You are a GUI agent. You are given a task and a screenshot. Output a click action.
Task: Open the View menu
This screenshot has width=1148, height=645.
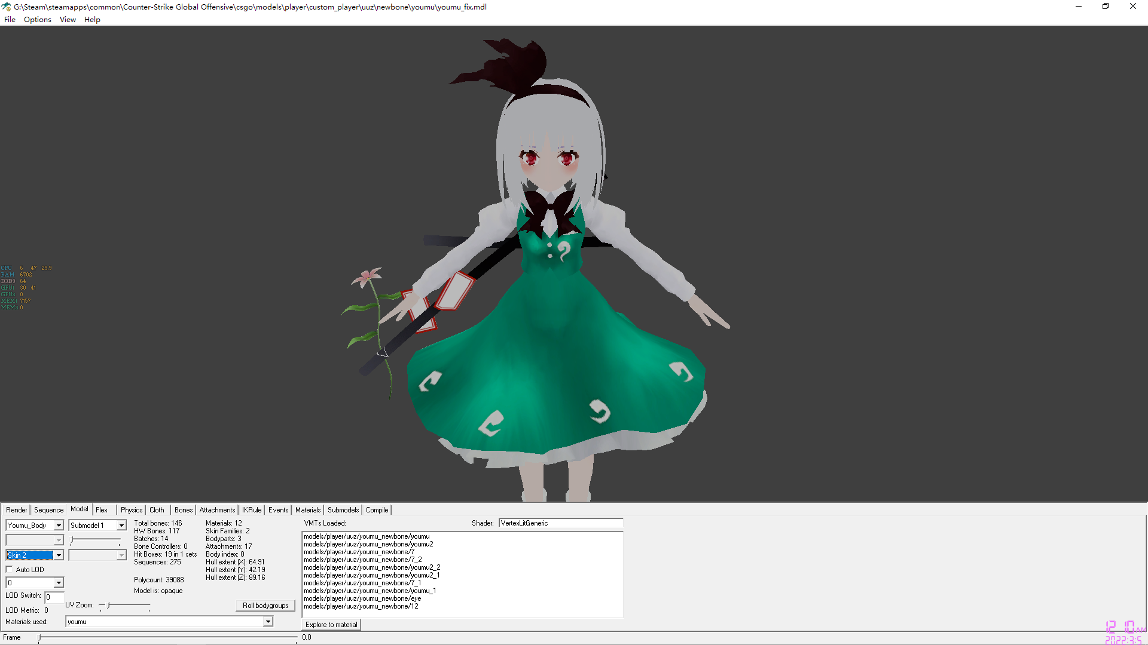68,20
